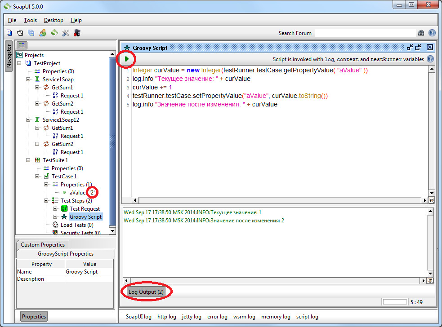Select the aValue property in the tree
The width and height of the screenshot is (442, 327).
click(77, 192)
